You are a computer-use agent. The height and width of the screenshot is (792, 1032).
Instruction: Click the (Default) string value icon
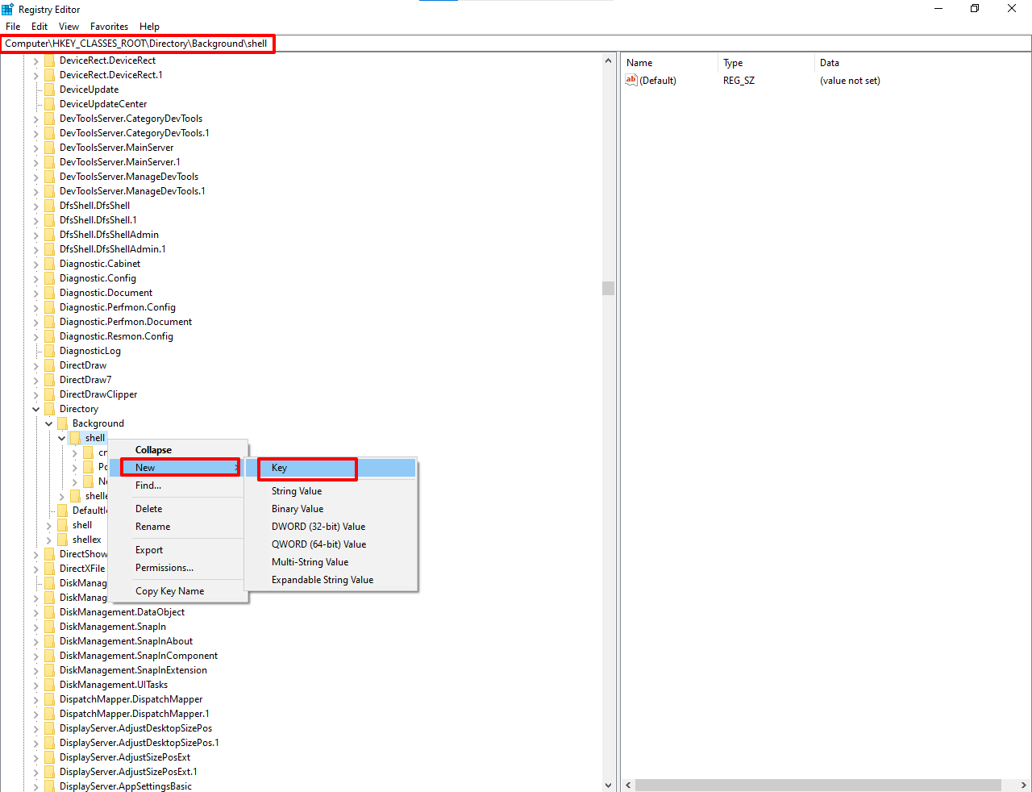click(x=631, y=80)
